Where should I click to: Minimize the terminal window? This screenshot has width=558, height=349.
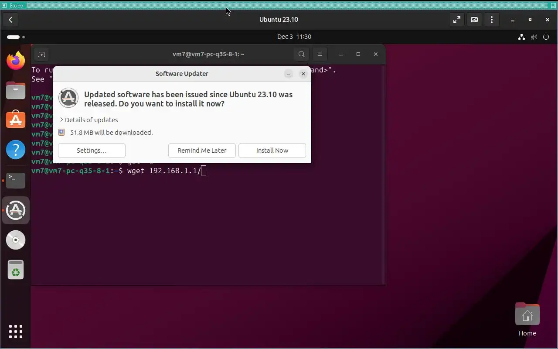click(341, 54)
